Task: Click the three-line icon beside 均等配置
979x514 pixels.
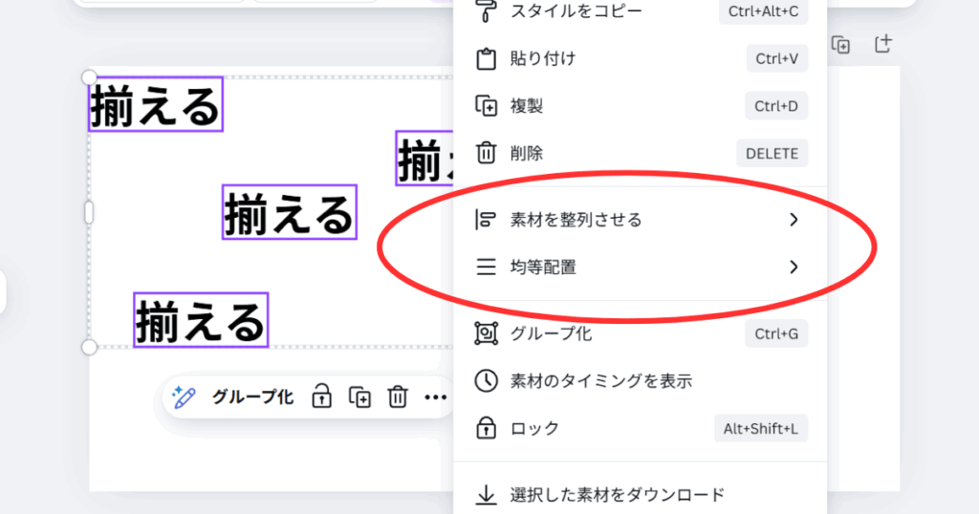Action: 486,267
